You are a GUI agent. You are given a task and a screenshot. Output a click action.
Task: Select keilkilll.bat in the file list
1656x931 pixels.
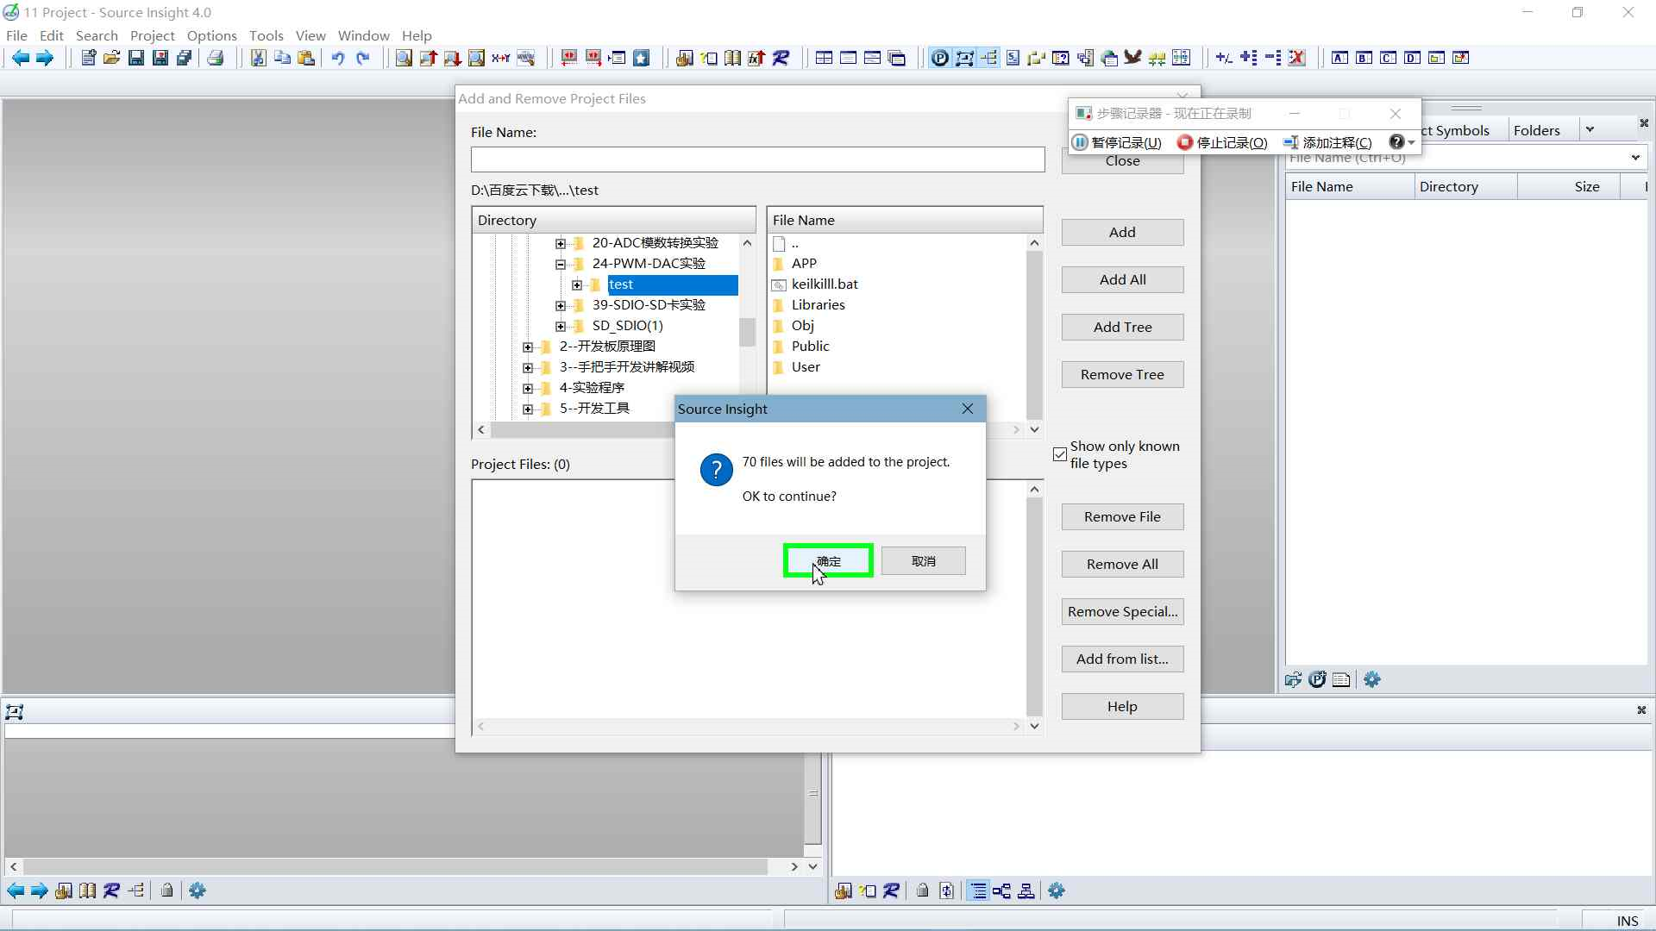tap(825, 284)
